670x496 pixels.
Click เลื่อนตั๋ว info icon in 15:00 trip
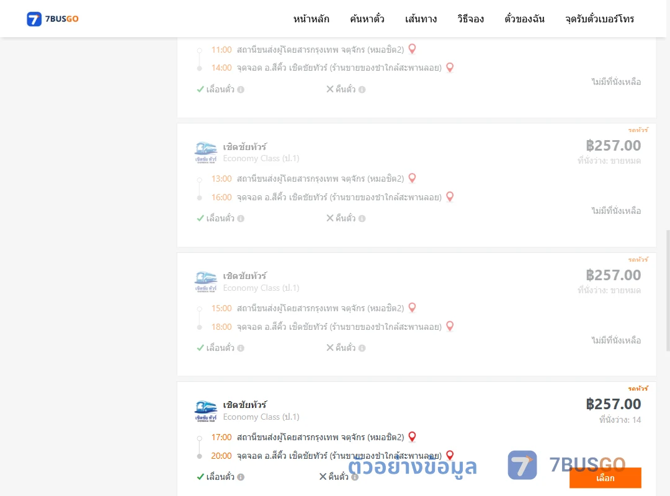point(241,348)
